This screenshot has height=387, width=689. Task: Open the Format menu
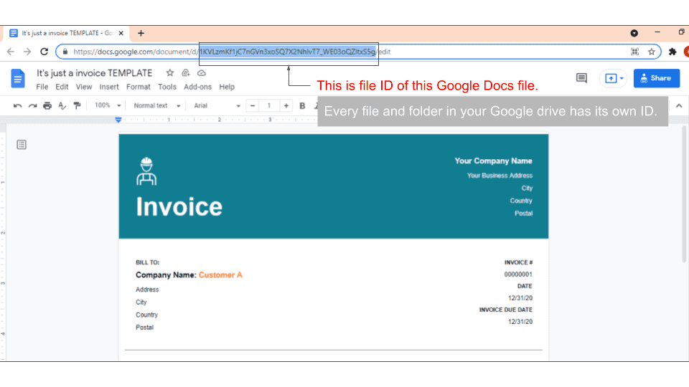(x=139, y=87)
